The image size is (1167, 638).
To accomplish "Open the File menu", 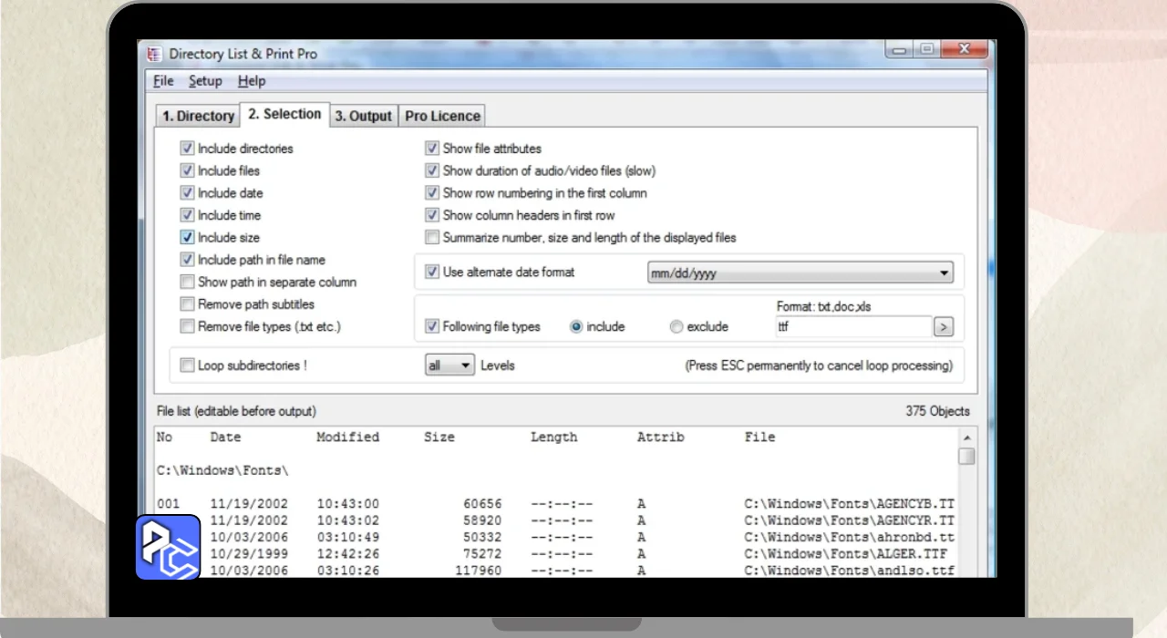I will [x=163, y=81].
